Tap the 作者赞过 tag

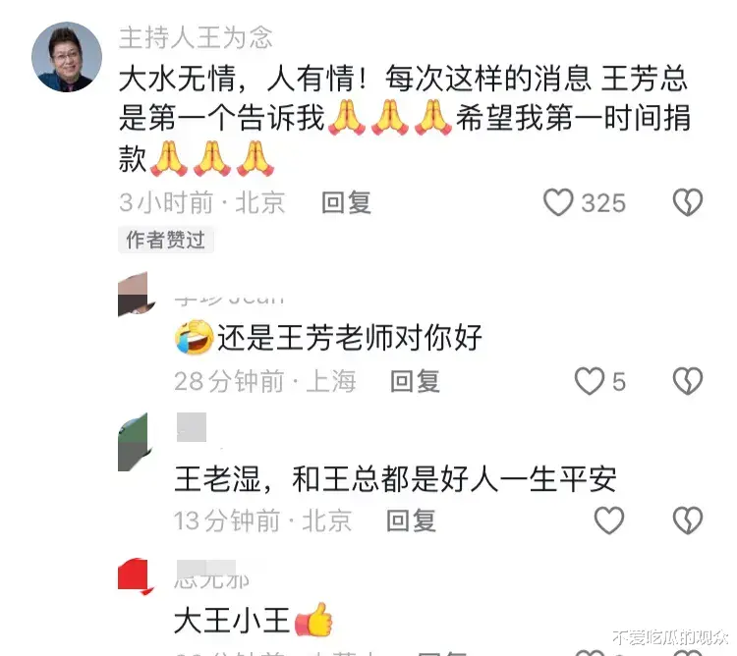tap(165, 240)
